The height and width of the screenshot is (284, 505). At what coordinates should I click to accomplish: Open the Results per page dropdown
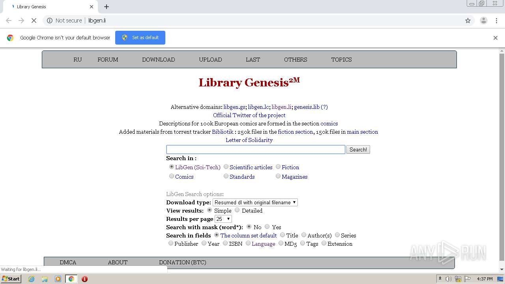[223, 219]
